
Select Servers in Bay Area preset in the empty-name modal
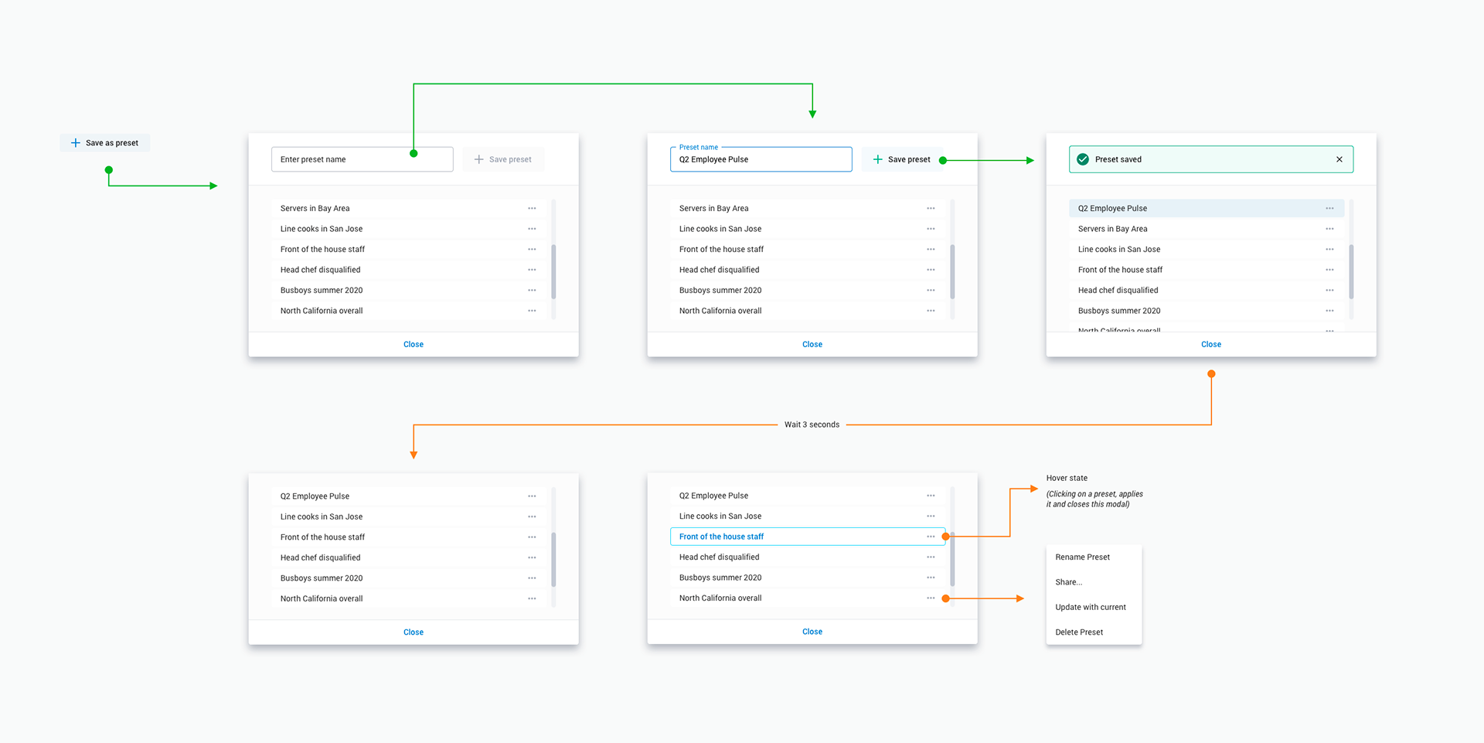(x=409, y=208)
